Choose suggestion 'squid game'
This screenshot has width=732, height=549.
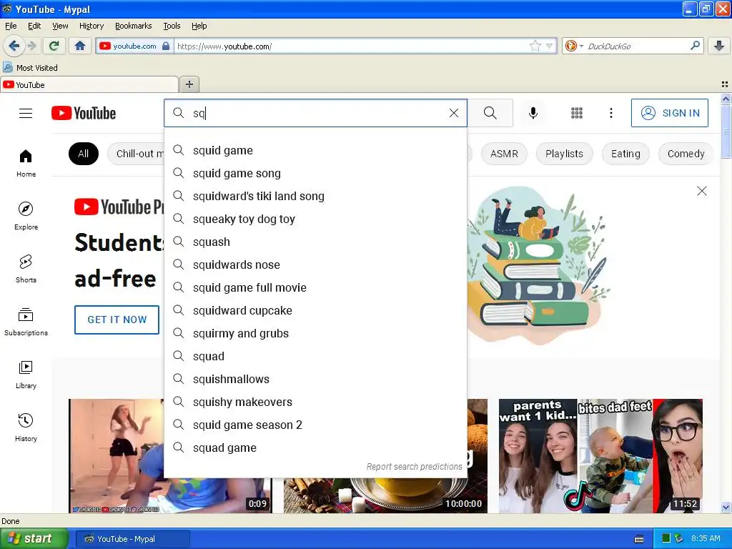tap(315, 150)
